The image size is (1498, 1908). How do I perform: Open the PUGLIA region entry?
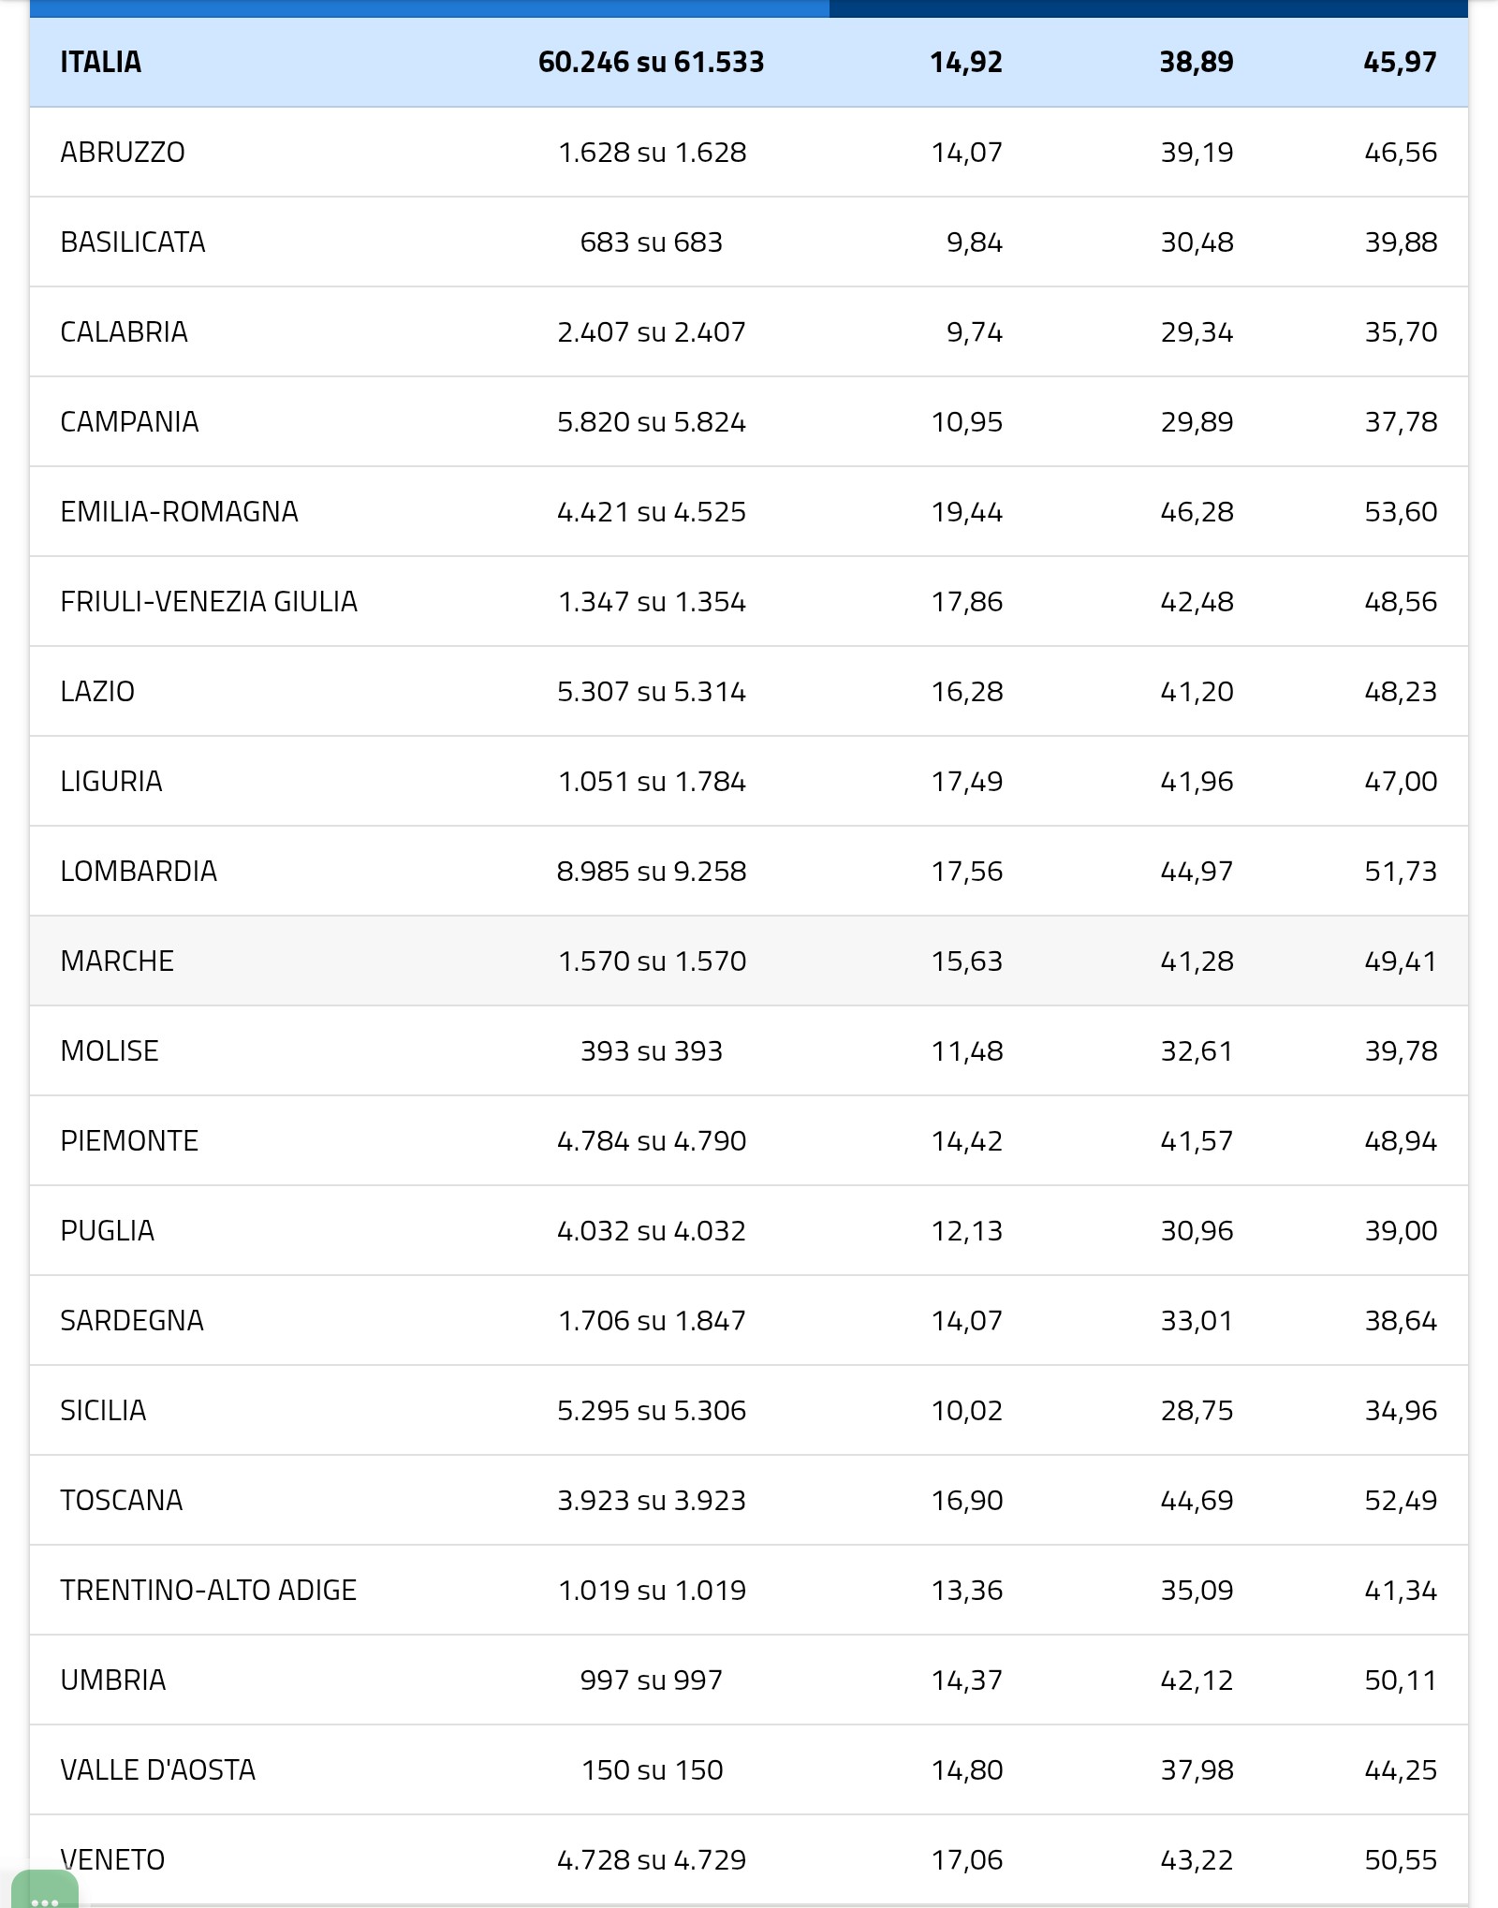(108, 1230)
